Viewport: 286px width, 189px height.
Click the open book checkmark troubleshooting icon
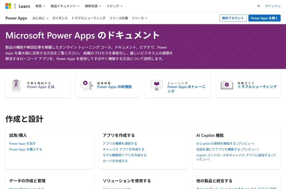227,85
